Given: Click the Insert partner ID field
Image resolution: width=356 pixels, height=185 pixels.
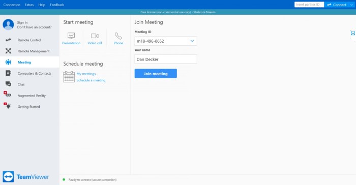Looking at the screenshot, I should point(309,5).
